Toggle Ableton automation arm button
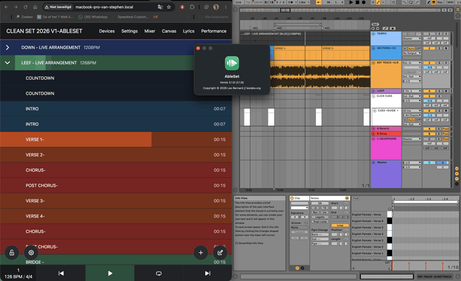Viewport: 461px width, 281px height. pyautogui.click(x=378, y=3)
